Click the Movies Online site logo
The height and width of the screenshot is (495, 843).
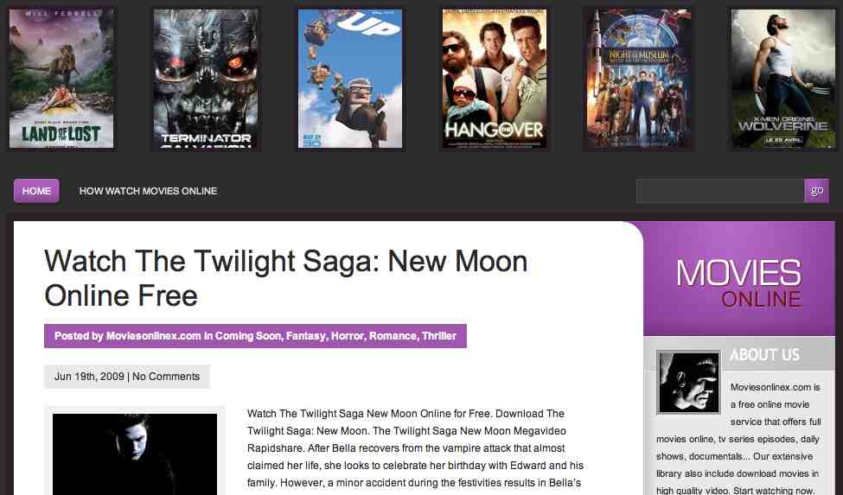click(x=739, y=283)
